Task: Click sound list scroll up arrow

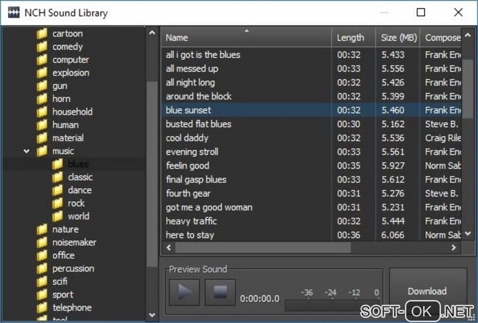Action: pyautogui.click(x=468, y=35)
